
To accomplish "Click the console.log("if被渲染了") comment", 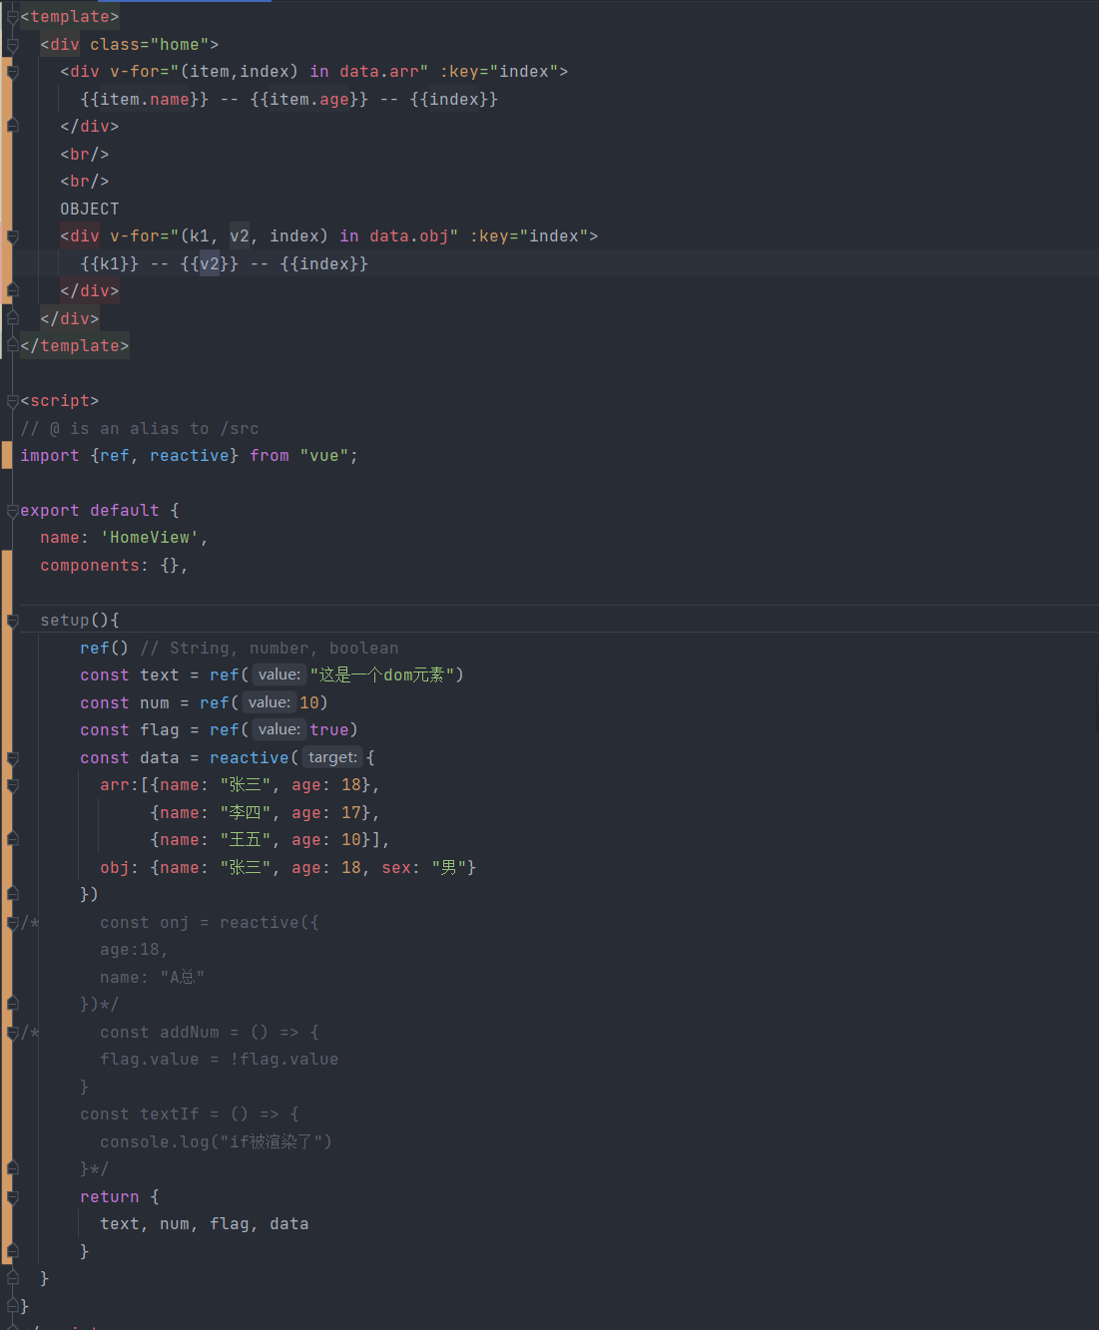I will click(x=216, y=1142).
